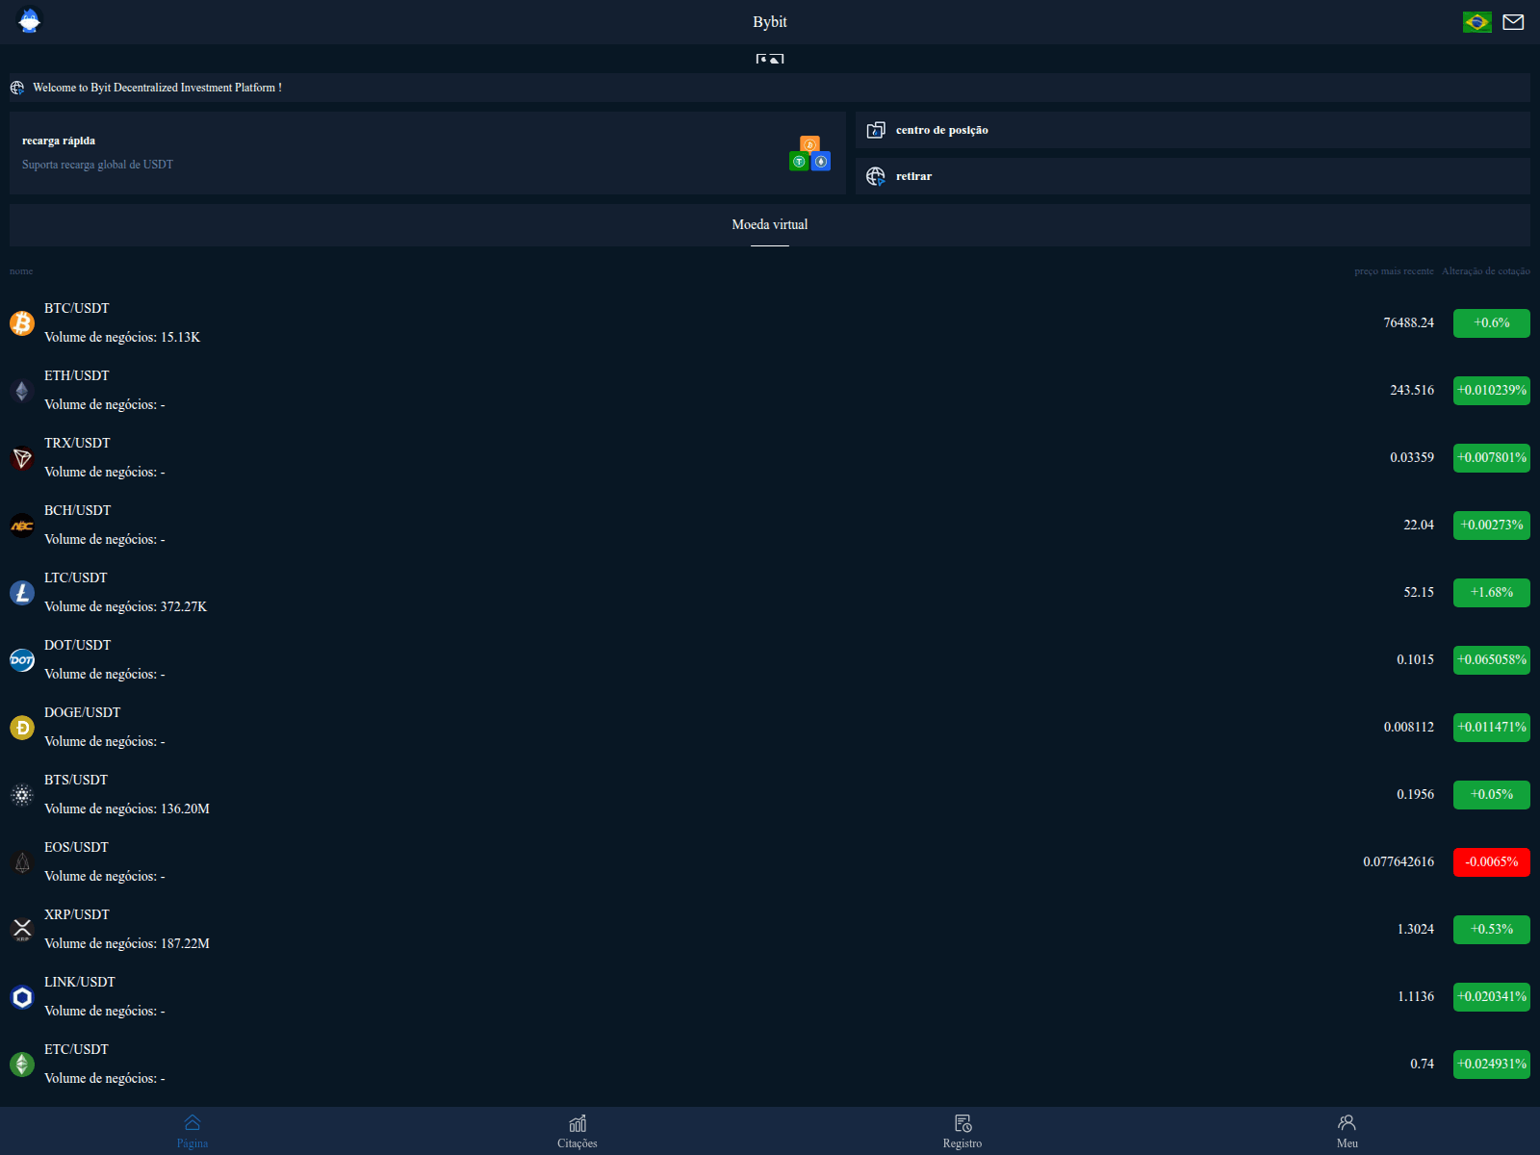
Task: Select the XRP/USDT pair name
Action: [77, 914]
